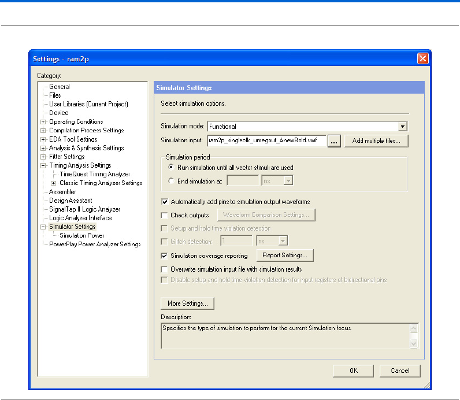Viewport: 460px width, 400px height.
Task: Collapse Simulator Settings tree node
Action: tap(43, 227)
